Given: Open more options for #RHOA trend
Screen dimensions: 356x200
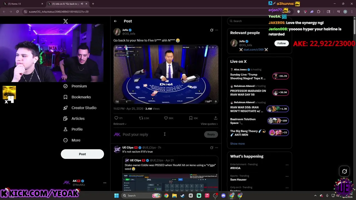Looking at the screenshot, I should [287, 165].
